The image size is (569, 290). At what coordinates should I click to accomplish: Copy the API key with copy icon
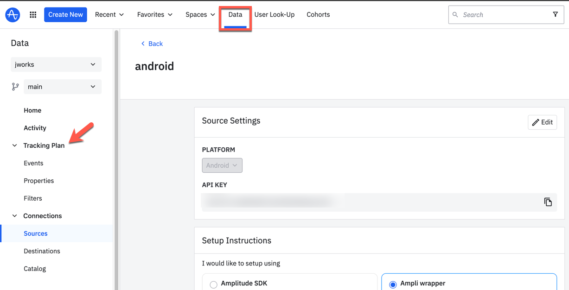pos(548,202)
